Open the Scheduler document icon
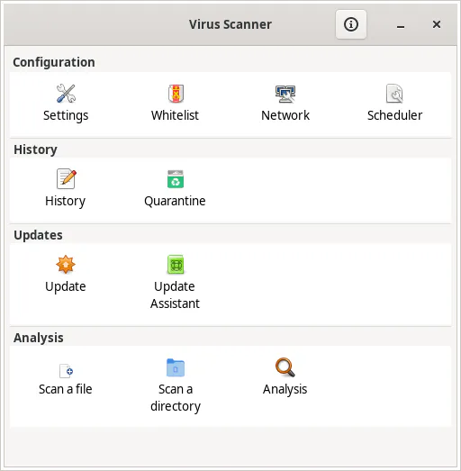Screen dimensions: 461x471 394,94
